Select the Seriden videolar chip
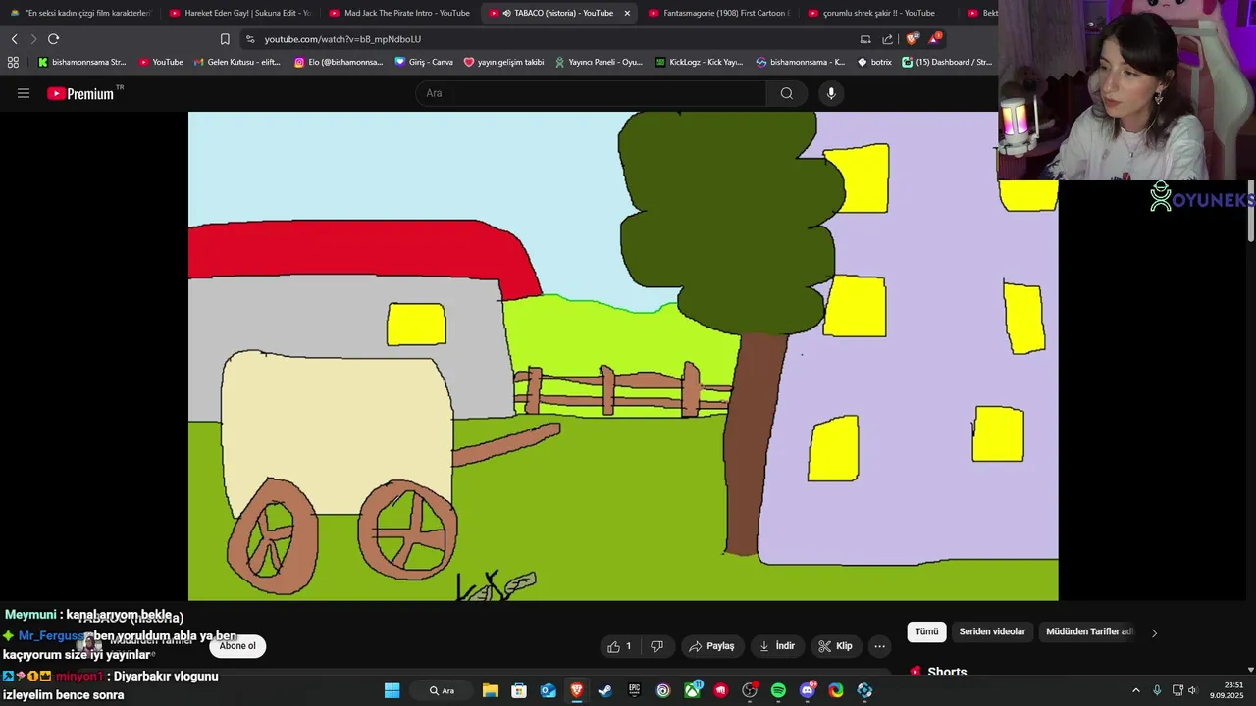 coord(992,631)
